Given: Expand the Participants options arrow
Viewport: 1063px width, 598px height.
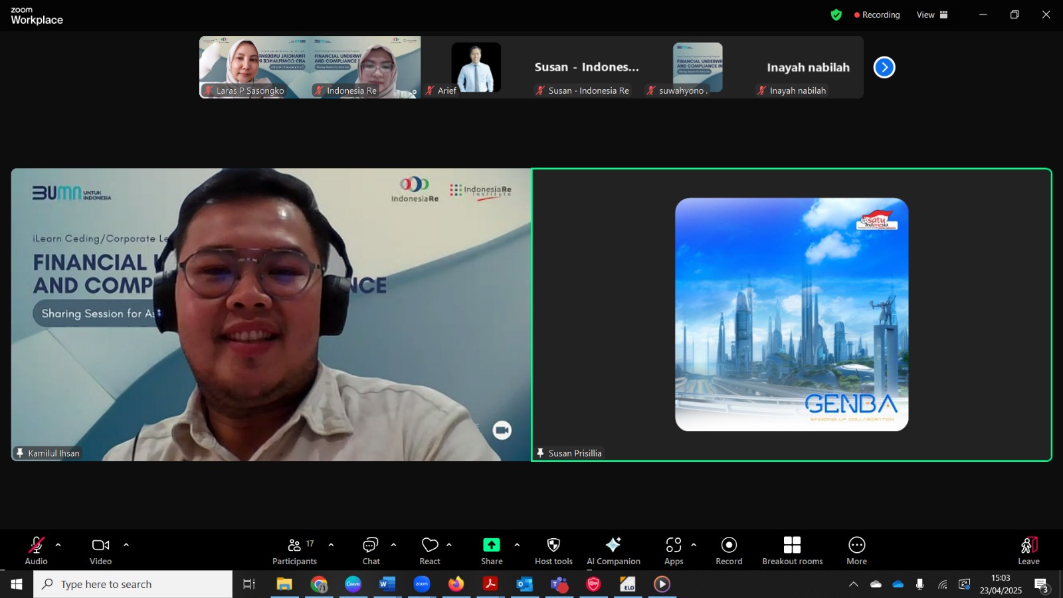Looking at the screenshot, I should [x=331, y=545].
